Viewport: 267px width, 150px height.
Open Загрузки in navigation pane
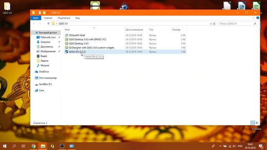pos(45,42)
